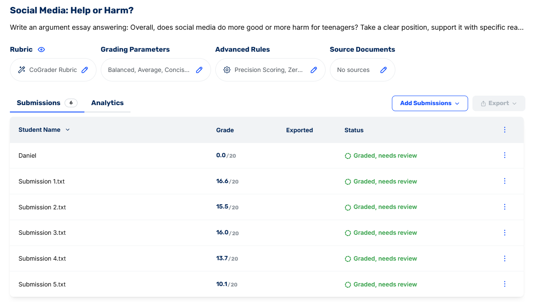The image size is (534, 308).
Task: Switch to the Analytics tab
Action: pyautogui.click(x=107, y=103)
